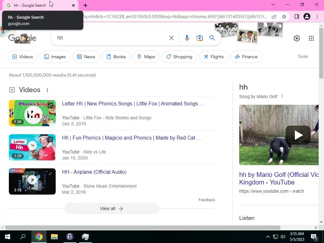Click the search input containing hh
The image size is (324, 243).
coord(112,38)
